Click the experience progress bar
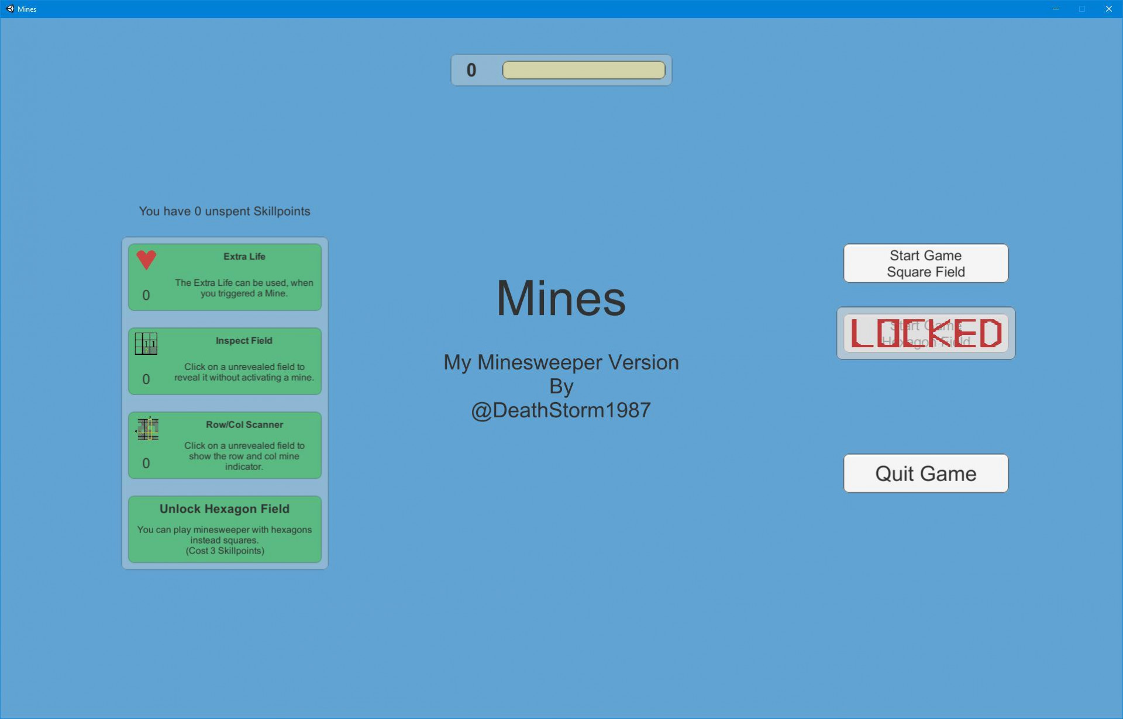 pyautogui.click(x=584, y=70)
